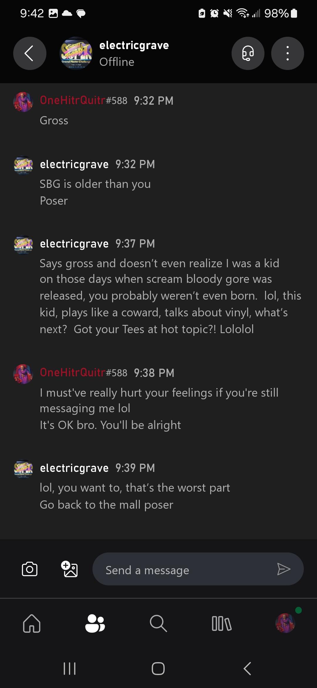Screen dimensions: 317x688
Task: Open your profile avatar tab
Action: (285, 623)
